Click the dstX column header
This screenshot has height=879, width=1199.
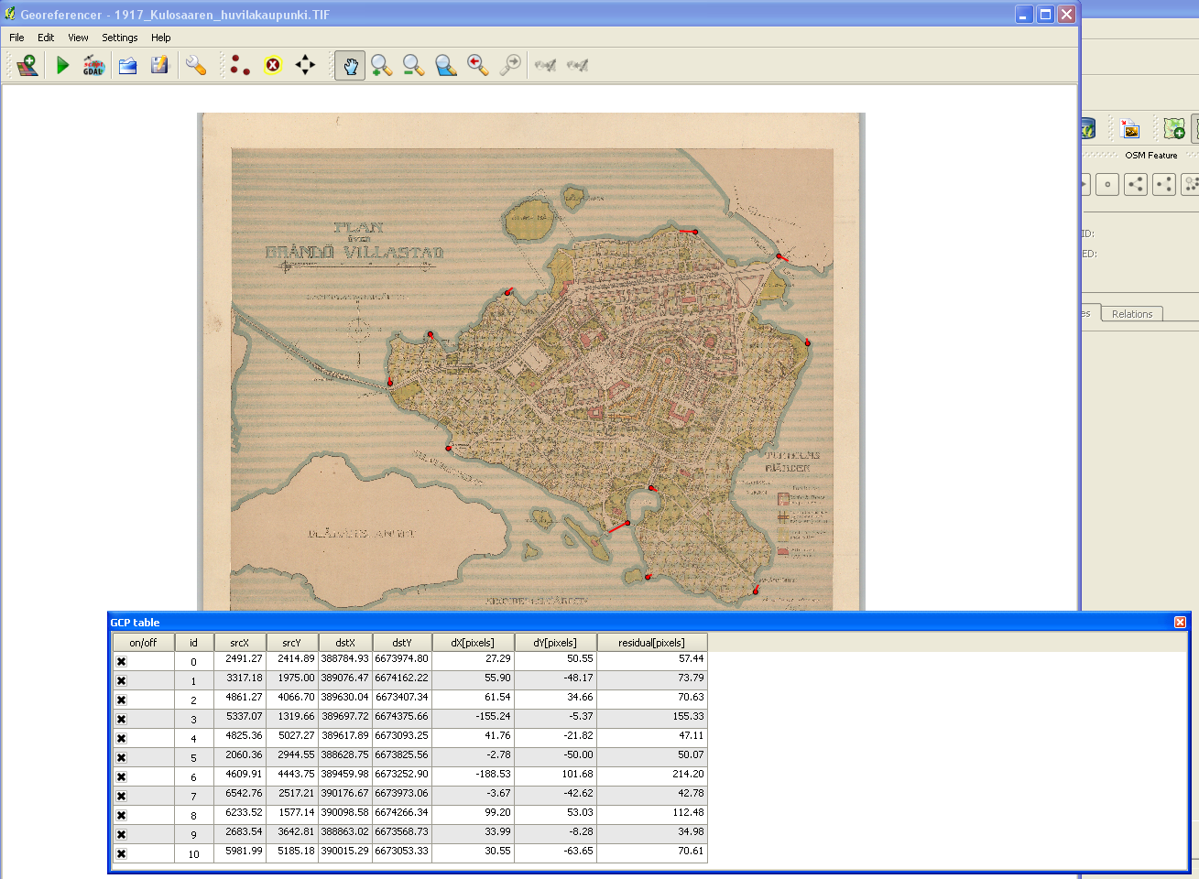click(x=345, y=643)
